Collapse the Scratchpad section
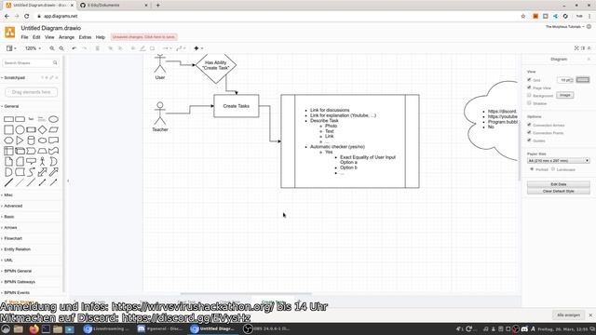596x335 pixels. (x=15, y=77)
